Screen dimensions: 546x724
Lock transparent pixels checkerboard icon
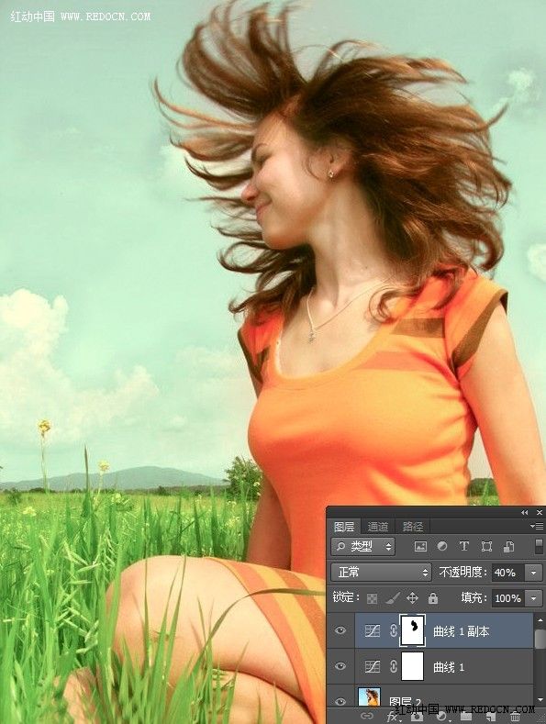(x=372, y=598)
